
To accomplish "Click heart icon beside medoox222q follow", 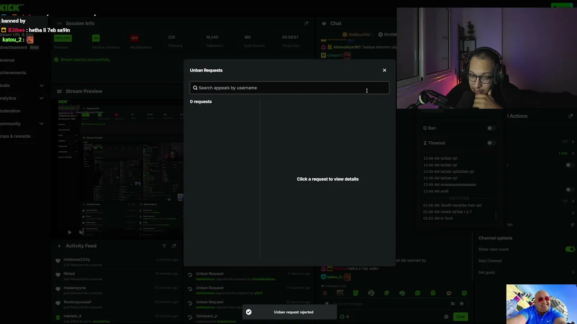I will coord(58,261).
